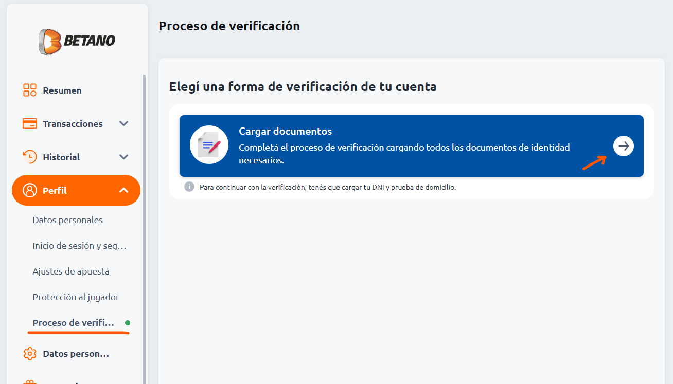
Task: Click the Resumen grid icon
Action: pyautogui.click(x=30, y=90)
